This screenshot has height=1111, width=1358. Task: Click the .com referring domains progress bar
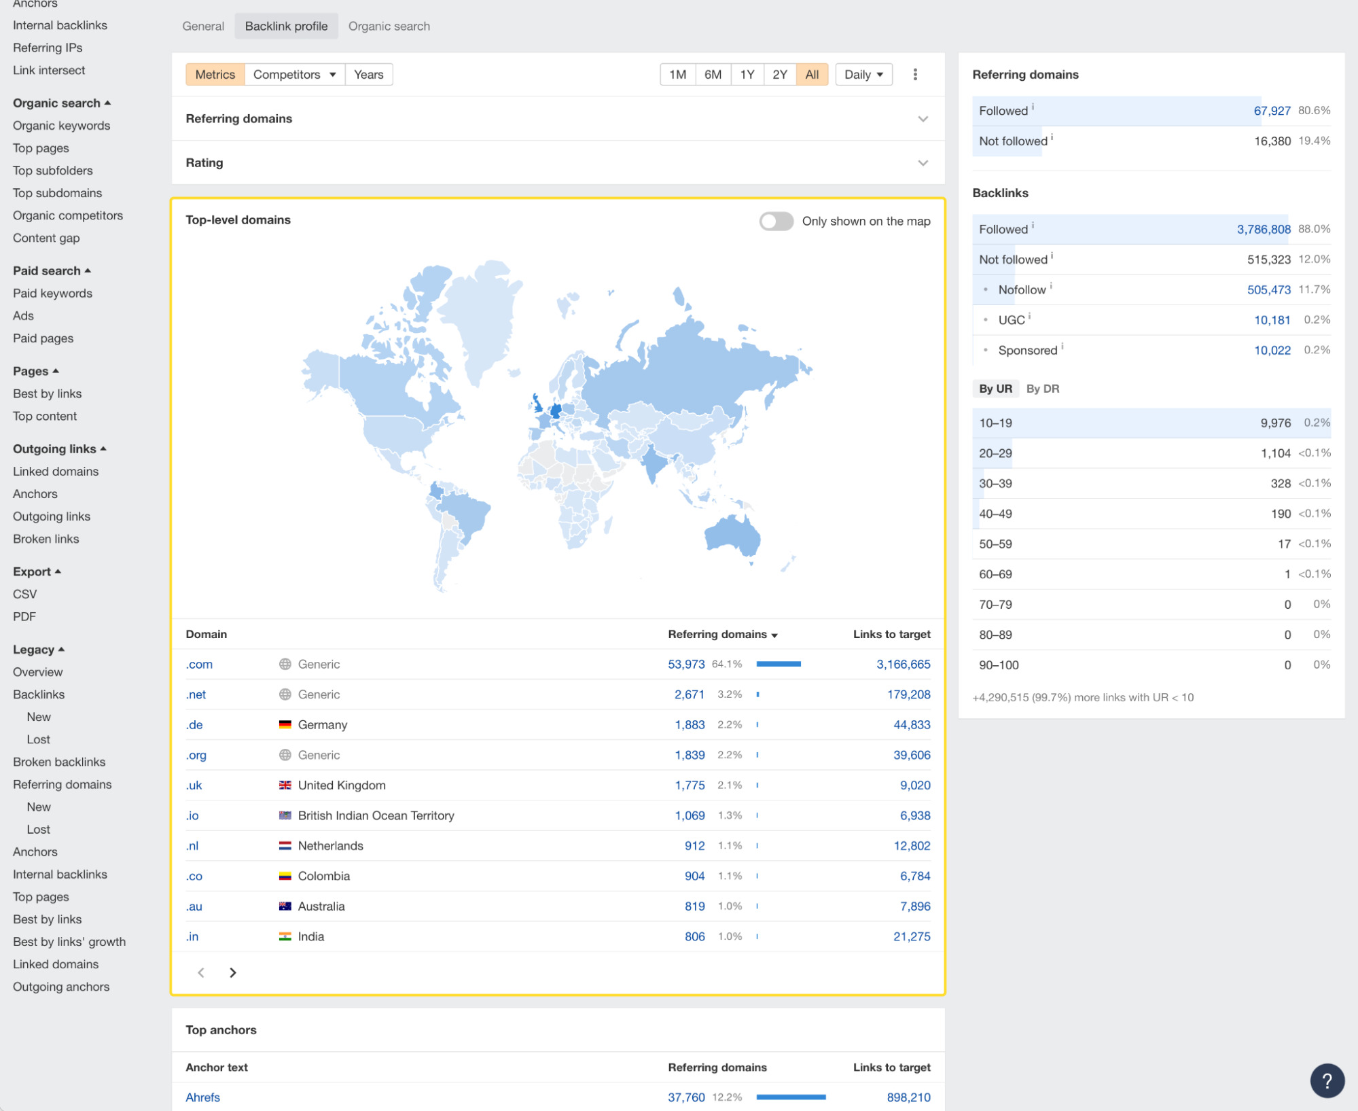point(779,664)
